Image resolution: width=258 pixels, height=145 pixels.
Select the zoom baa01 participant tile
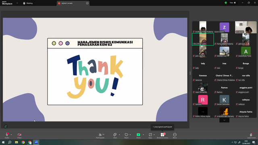pyautogui.click(x=225, y=27)
